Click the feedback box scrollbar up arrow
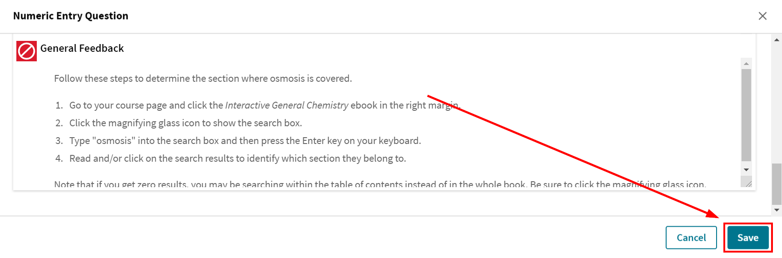Screen dimensions: 782x258 746,63
